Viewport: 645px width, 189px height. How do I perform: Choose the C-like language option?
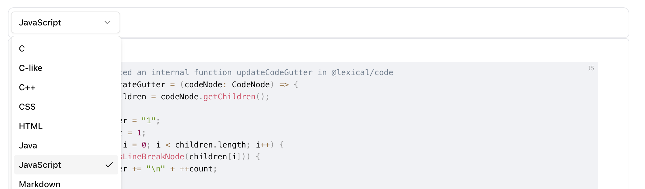tap(31, 68)
